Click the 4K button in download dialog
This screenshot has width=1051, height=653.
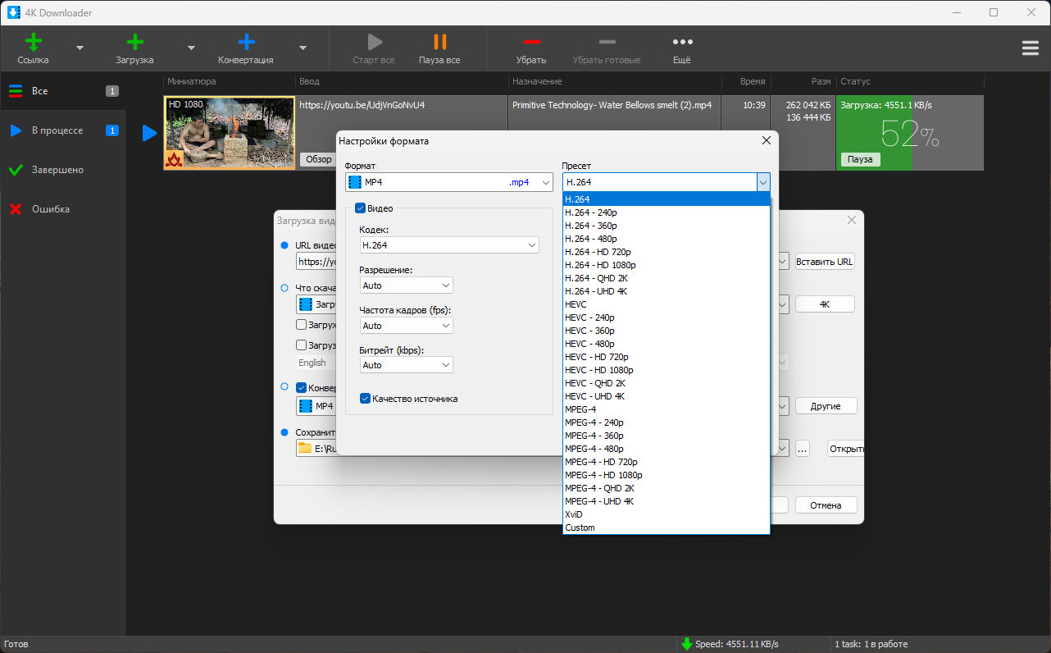click(825, 304)
